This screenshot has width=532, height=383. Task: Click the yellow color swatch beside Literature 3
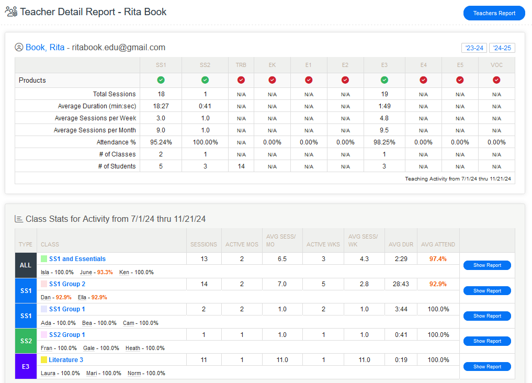click(44, 360)
